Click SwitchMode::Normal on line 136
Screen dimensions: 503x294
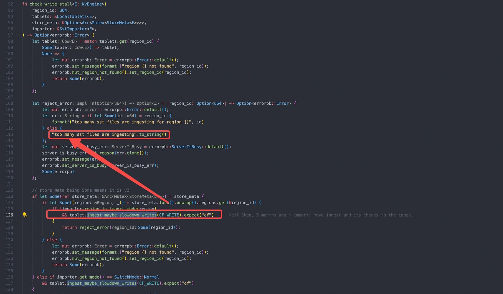pos(136,277)
